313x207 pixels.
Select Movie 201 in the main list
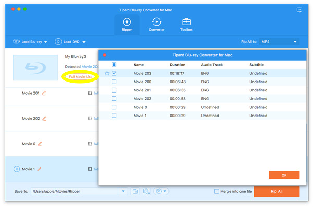coord(31,93)
